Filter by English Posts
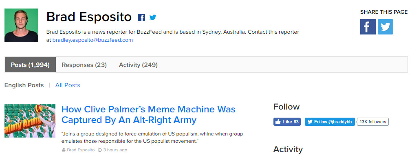 (x=24, y=85)
